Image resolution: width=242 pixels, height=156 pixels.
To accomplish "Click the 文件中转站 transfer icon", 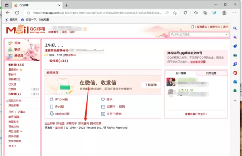I will [x=103, y=114].
